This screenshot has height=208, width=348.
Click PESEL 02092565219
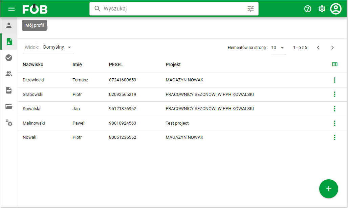123,95
